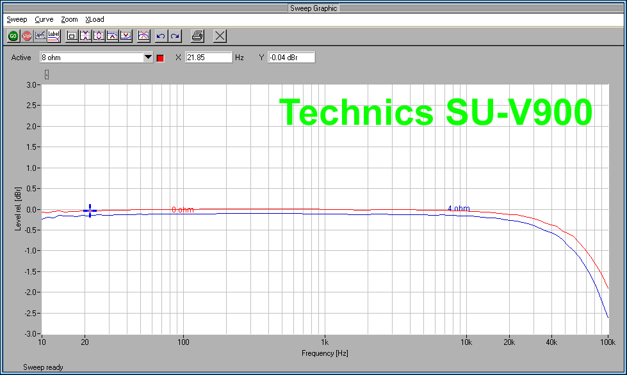Open the Curve menu
This screenshot has width=627, height=375.
(x=44, y=19)
